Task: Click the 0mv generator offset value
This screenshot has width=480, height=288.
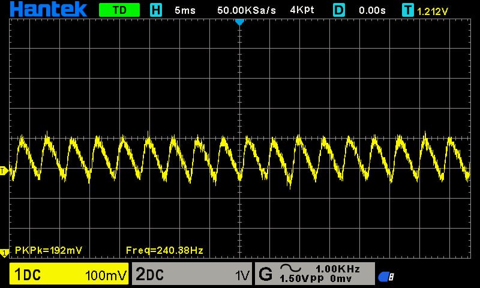Action: click(341, 278)
